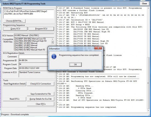Select ZA1J700G EU BRZ Manual High FD in list
Viewport: 151px width, 117px height.
pyautogui.click(x=30, y=50)
